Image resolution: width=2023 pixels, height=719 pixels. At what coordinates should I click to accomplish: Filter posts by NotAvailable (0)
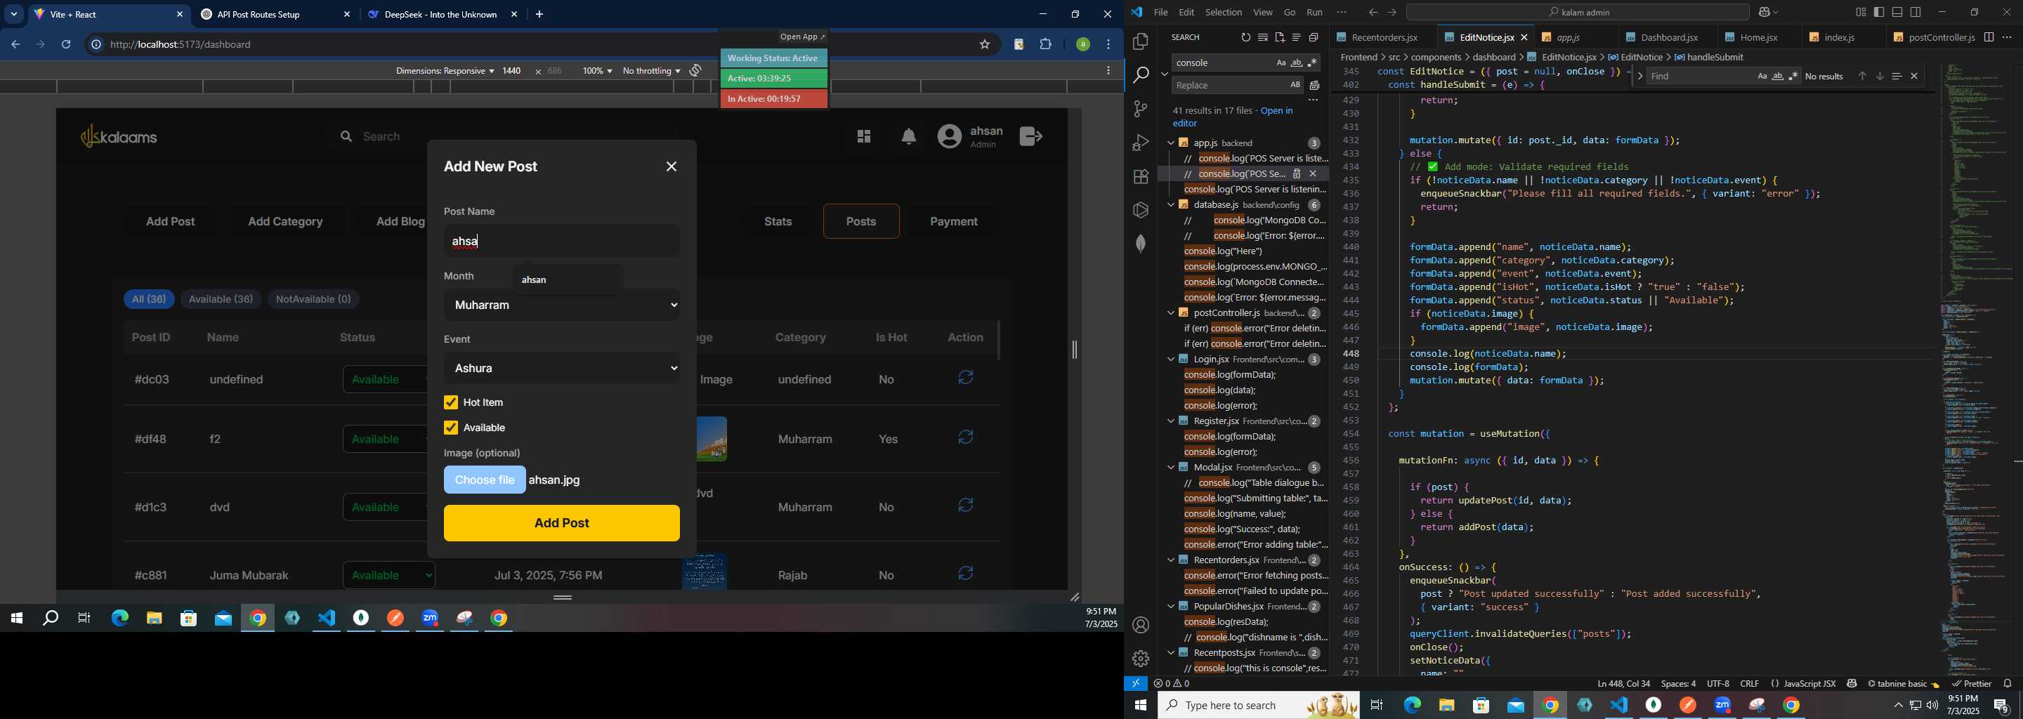tap(314, 299)
